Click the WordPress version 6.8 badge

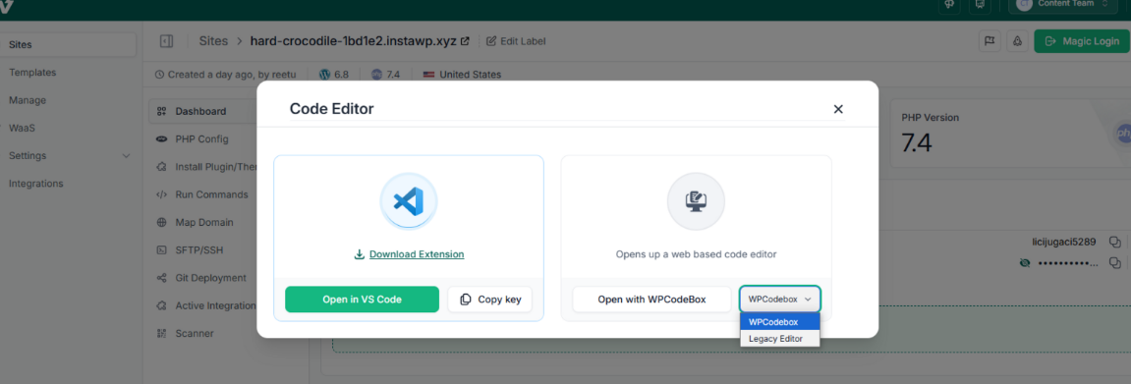pyautogui.click(x=334, y=75)
